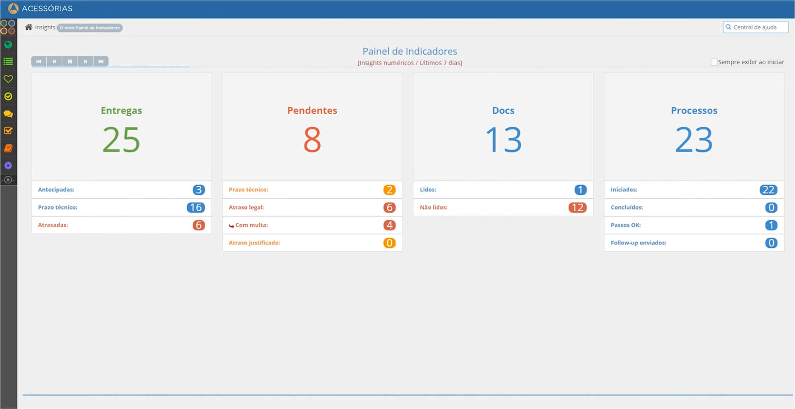Image resolution: width=795 pixels, height=409 pixels.
Task: Click the home icon in breadcrumb
Action: coord(28,27)
